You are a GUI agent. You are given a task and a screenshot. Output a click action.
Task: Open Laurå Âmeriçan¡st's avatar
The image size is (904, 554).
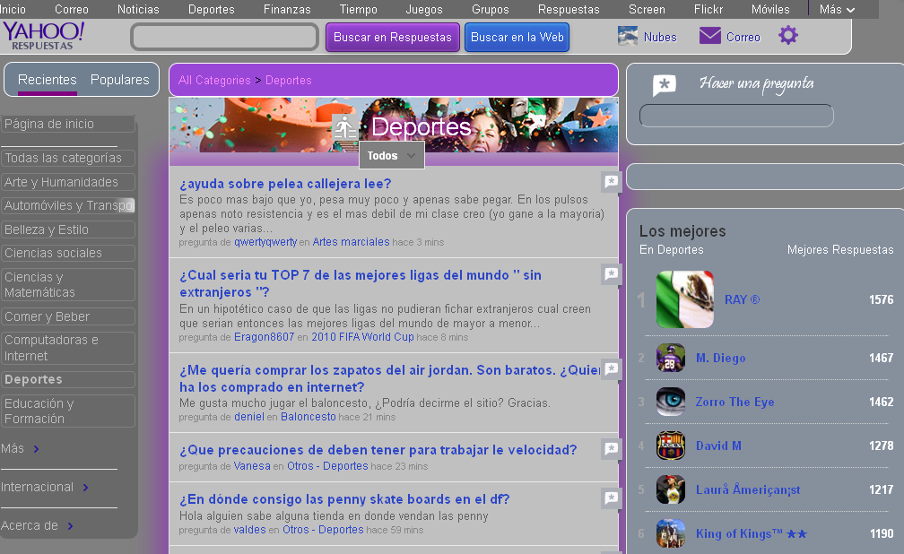[x=671, y=489]
